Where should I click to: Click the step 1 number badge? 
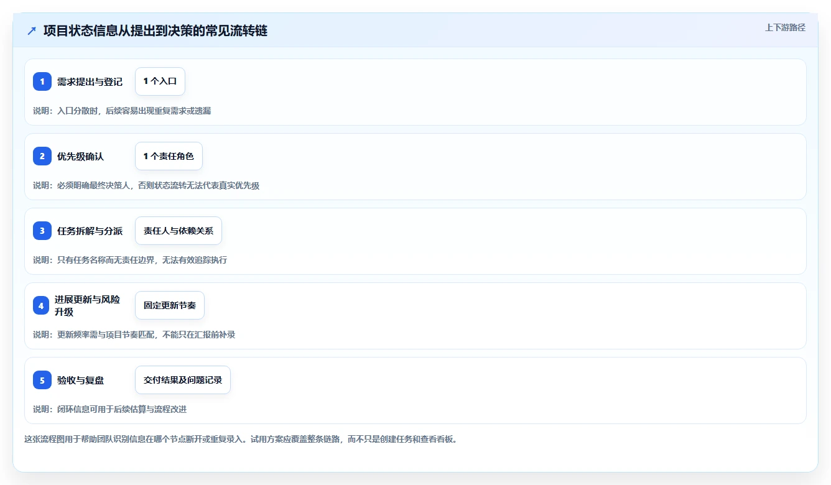[42, 81]
